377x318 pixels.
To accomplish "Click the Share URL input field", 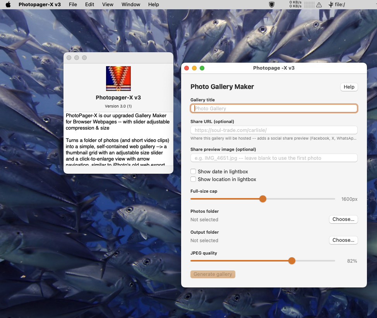I will [x=274, y=130].
